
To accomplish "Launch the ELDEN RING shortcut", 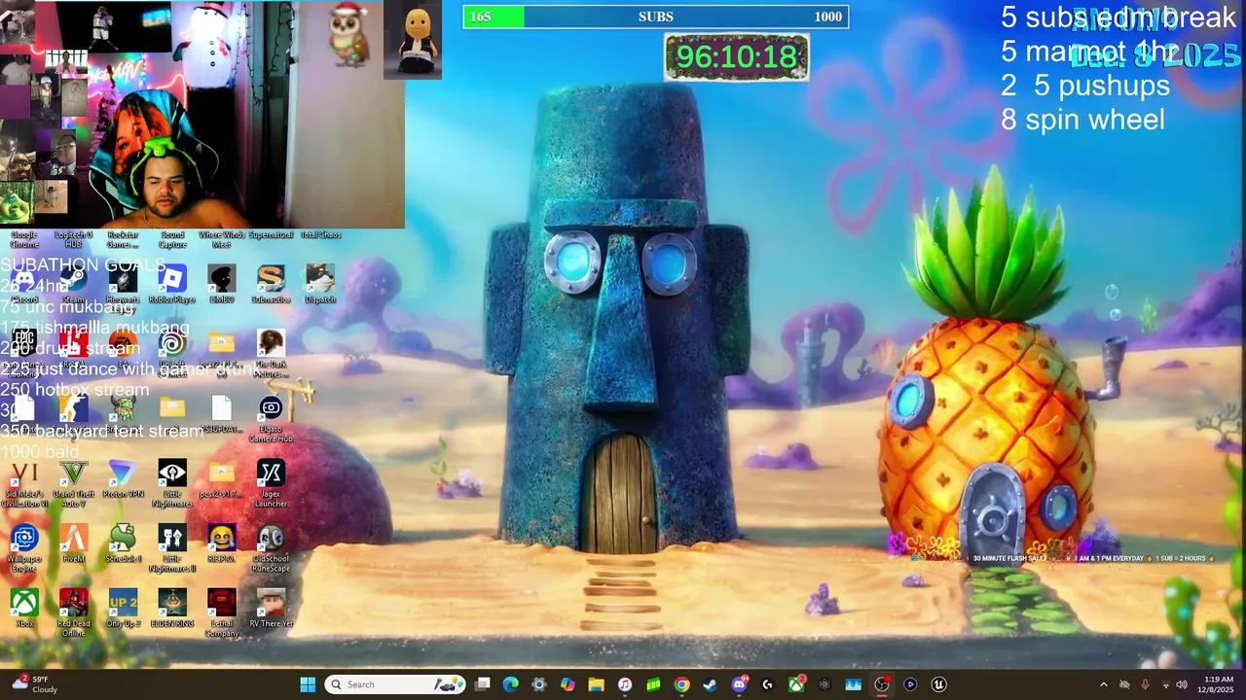I will pyautogui.click(x=172, y=608).
